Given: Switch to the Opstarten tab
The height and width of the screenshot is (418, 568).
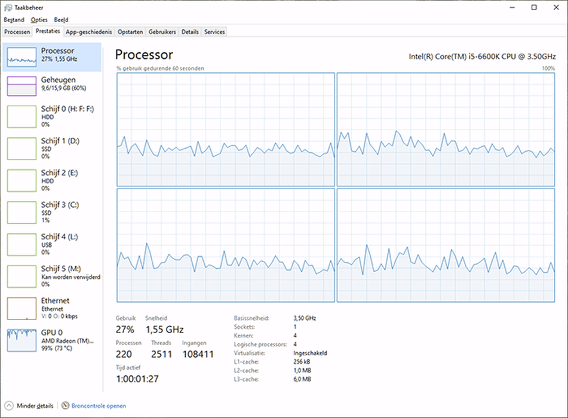Looking at the screenshot, I should coord(130,32).
